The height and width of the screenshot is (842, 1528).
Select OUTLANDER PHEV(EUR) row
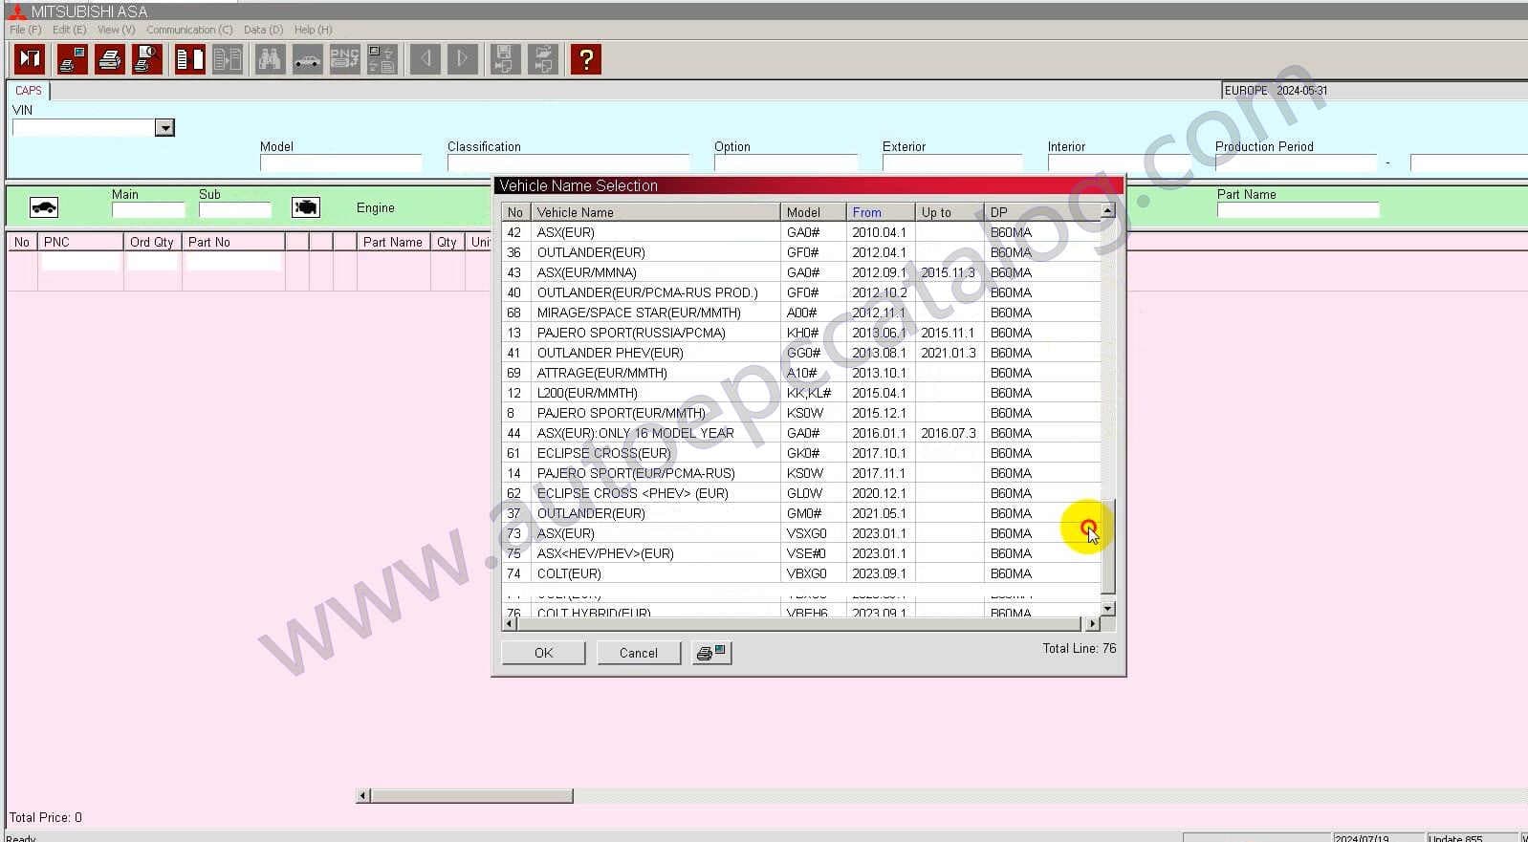[x=801, y=353]
